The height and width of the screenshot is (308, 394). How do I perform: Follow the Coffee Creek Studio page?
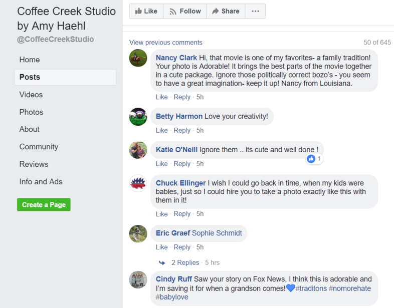(185, 12)
